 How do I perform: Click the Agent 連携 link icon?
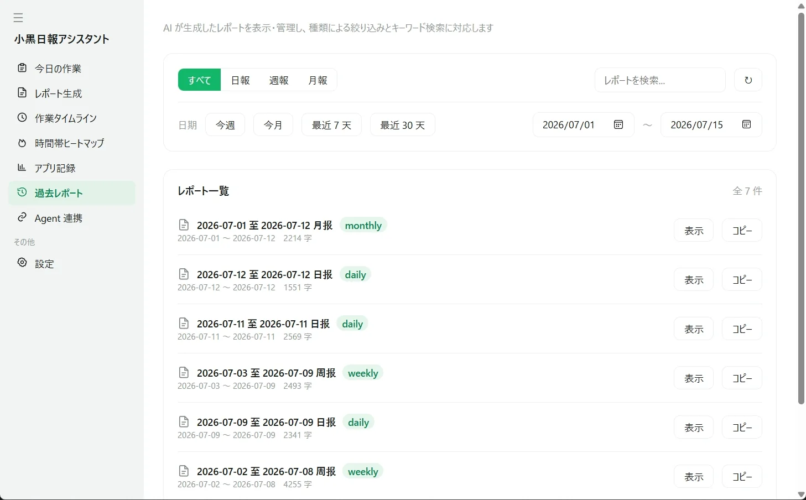tap(22, 217)
